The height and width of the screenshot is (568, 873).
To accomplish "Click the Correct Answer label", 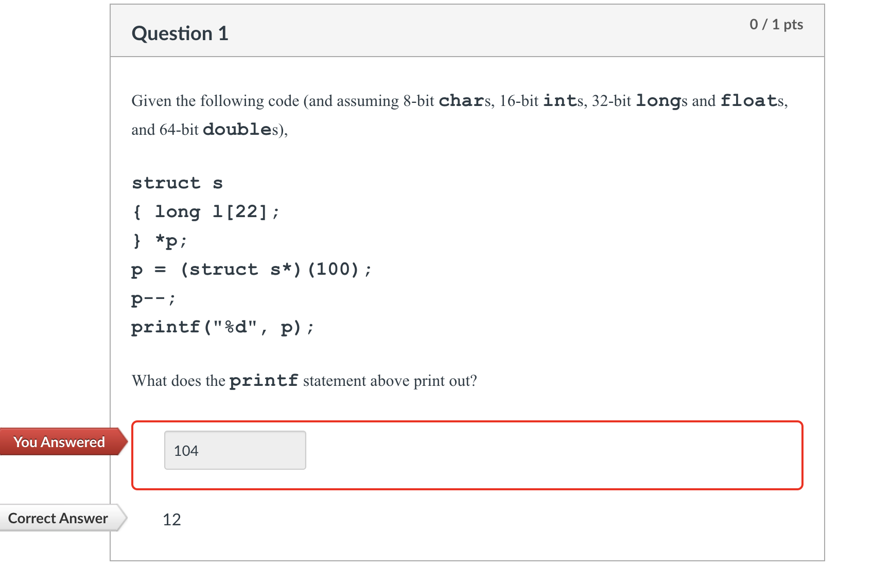I will (x=58, y=518).
